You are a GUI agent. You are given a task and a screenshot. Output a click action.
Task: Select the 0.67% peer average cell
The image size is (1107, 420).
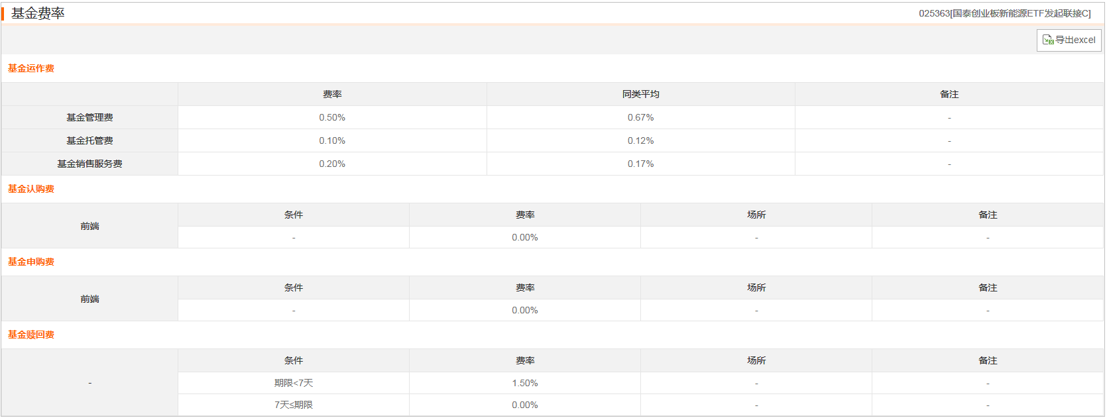640,117
